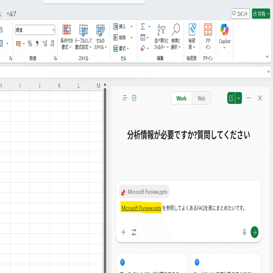Click the Clear eraser icon
This screenshot has width=273, height=273.
pyautogui.click(x=143, y=48)
